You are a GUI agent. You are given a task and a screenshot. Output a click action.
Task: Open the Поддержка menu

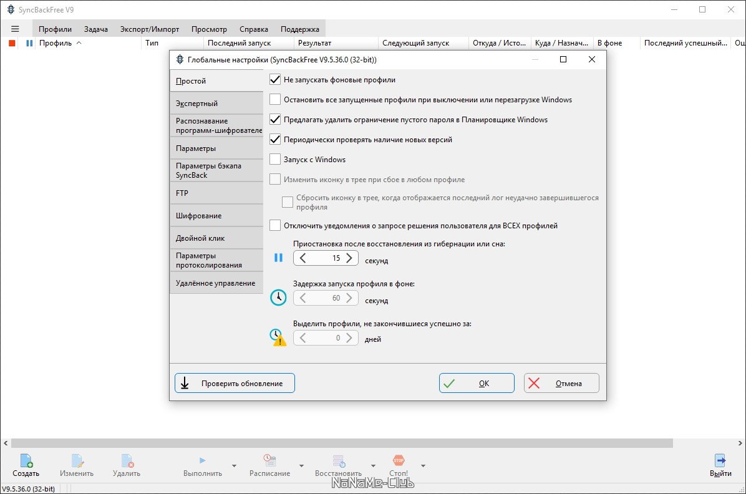click(300, 29)
